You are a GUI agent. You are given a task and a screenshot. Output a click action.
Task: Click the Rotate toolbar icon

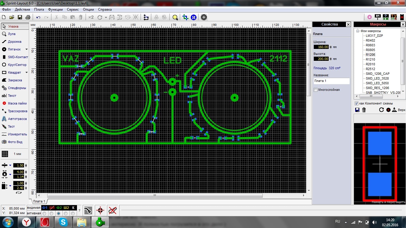pos(100,17)
